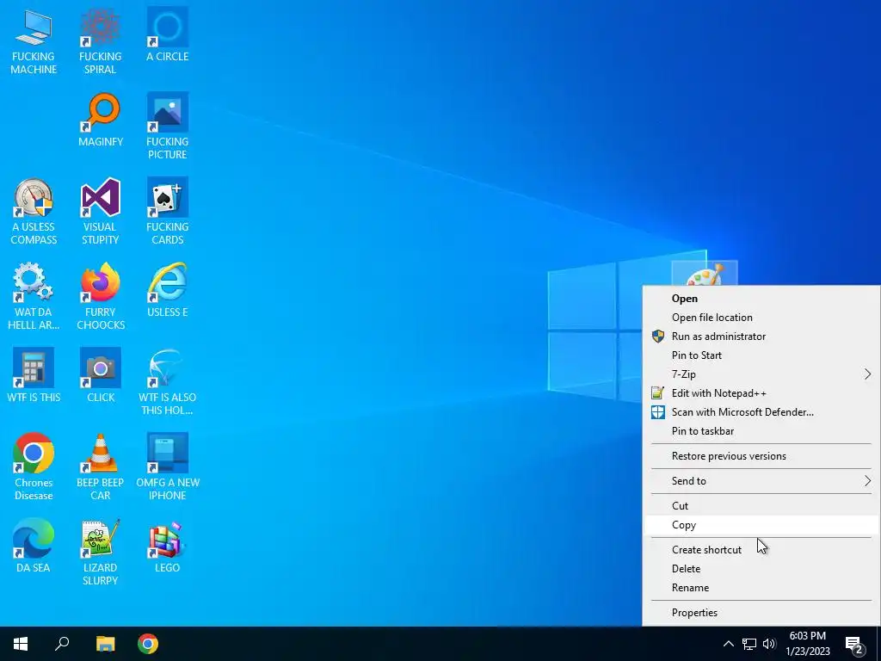The image size is (881, 661).
Task: Choose Create shortcut
Action: tap(761, 550)
